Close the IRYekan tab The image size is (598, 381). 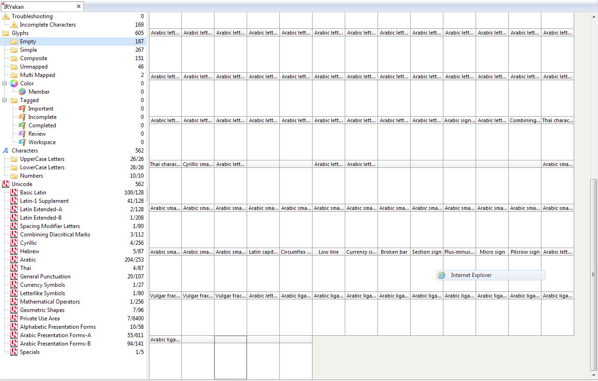[78, 7]
